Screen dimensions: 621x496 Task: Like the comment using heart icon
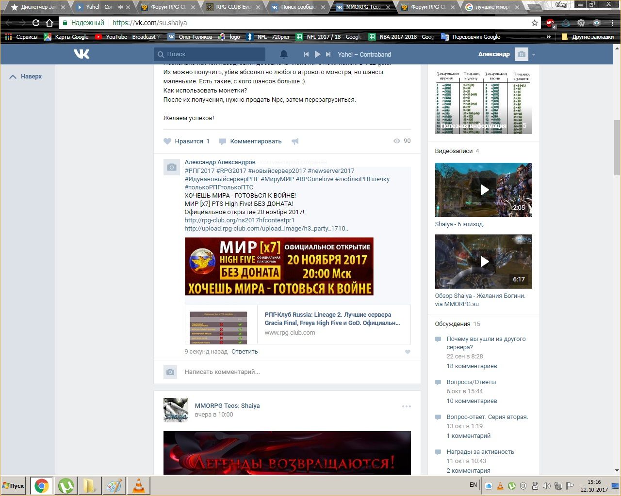408,352
